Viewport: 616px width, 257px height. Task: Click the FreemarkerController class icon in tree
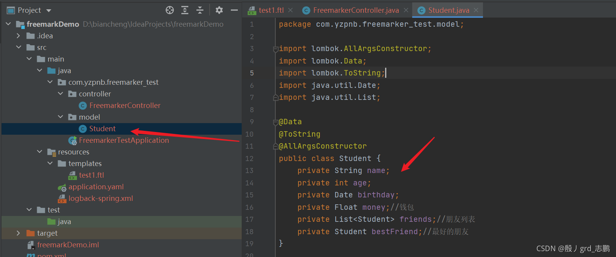pos(82,106)
